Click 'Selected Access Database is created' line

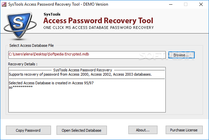[x=51, y=83]
